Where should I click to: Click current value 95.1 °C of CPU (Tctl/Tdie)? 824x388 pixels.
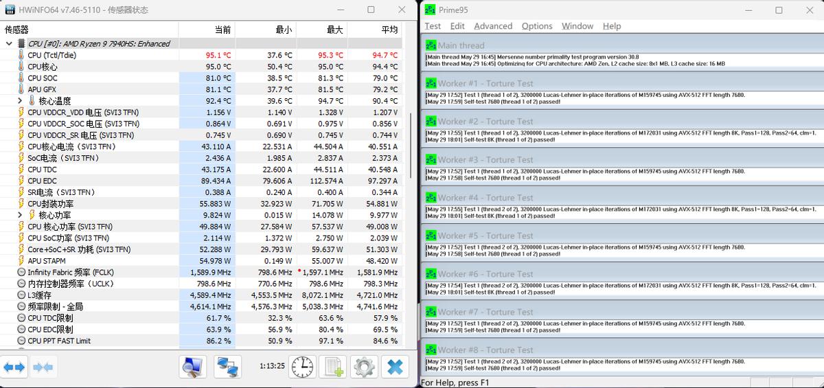pyautogui.click(x=218, y=55)
